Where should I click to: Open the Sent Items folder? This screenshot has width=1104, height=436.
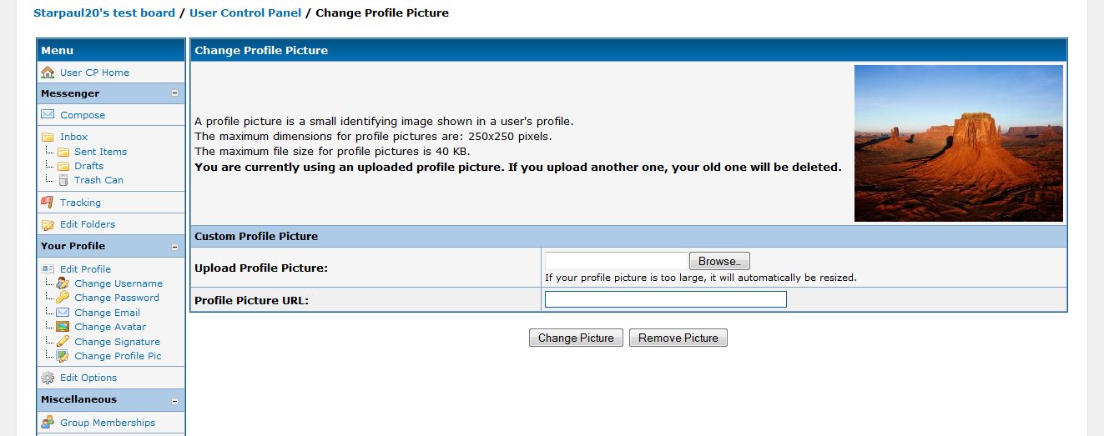point(100,152)
